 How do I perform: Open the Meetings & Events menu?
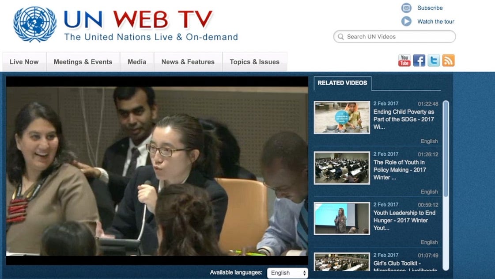click(83, 61)
